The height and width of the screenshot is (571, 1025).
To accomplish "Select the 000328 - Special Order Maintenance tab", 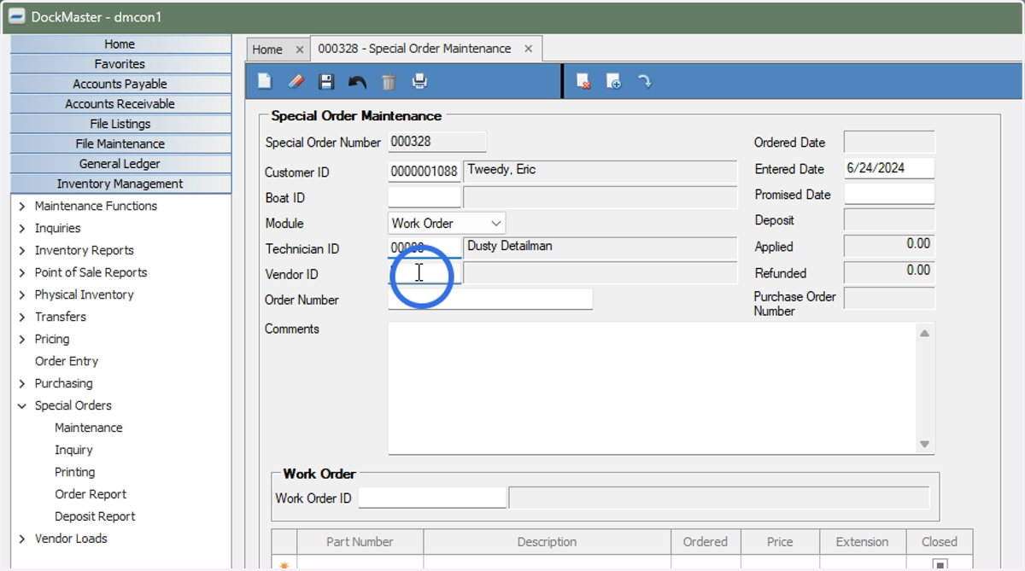I will point(414,49).
